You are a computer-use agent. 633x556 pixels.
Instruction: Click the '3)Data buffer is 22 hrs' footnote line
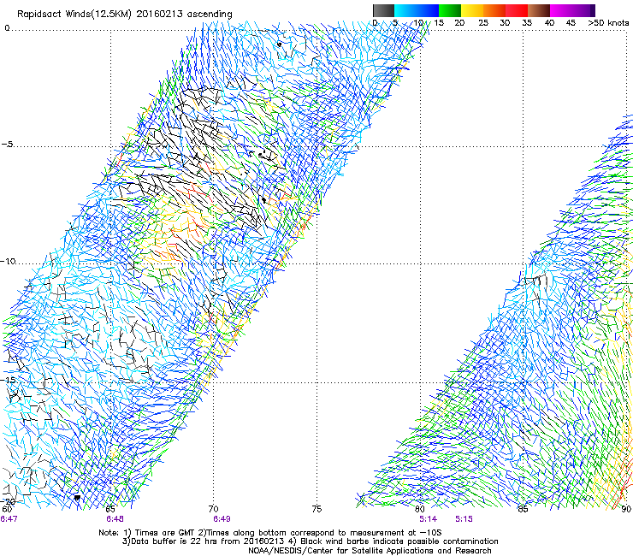tap(311, 541)
